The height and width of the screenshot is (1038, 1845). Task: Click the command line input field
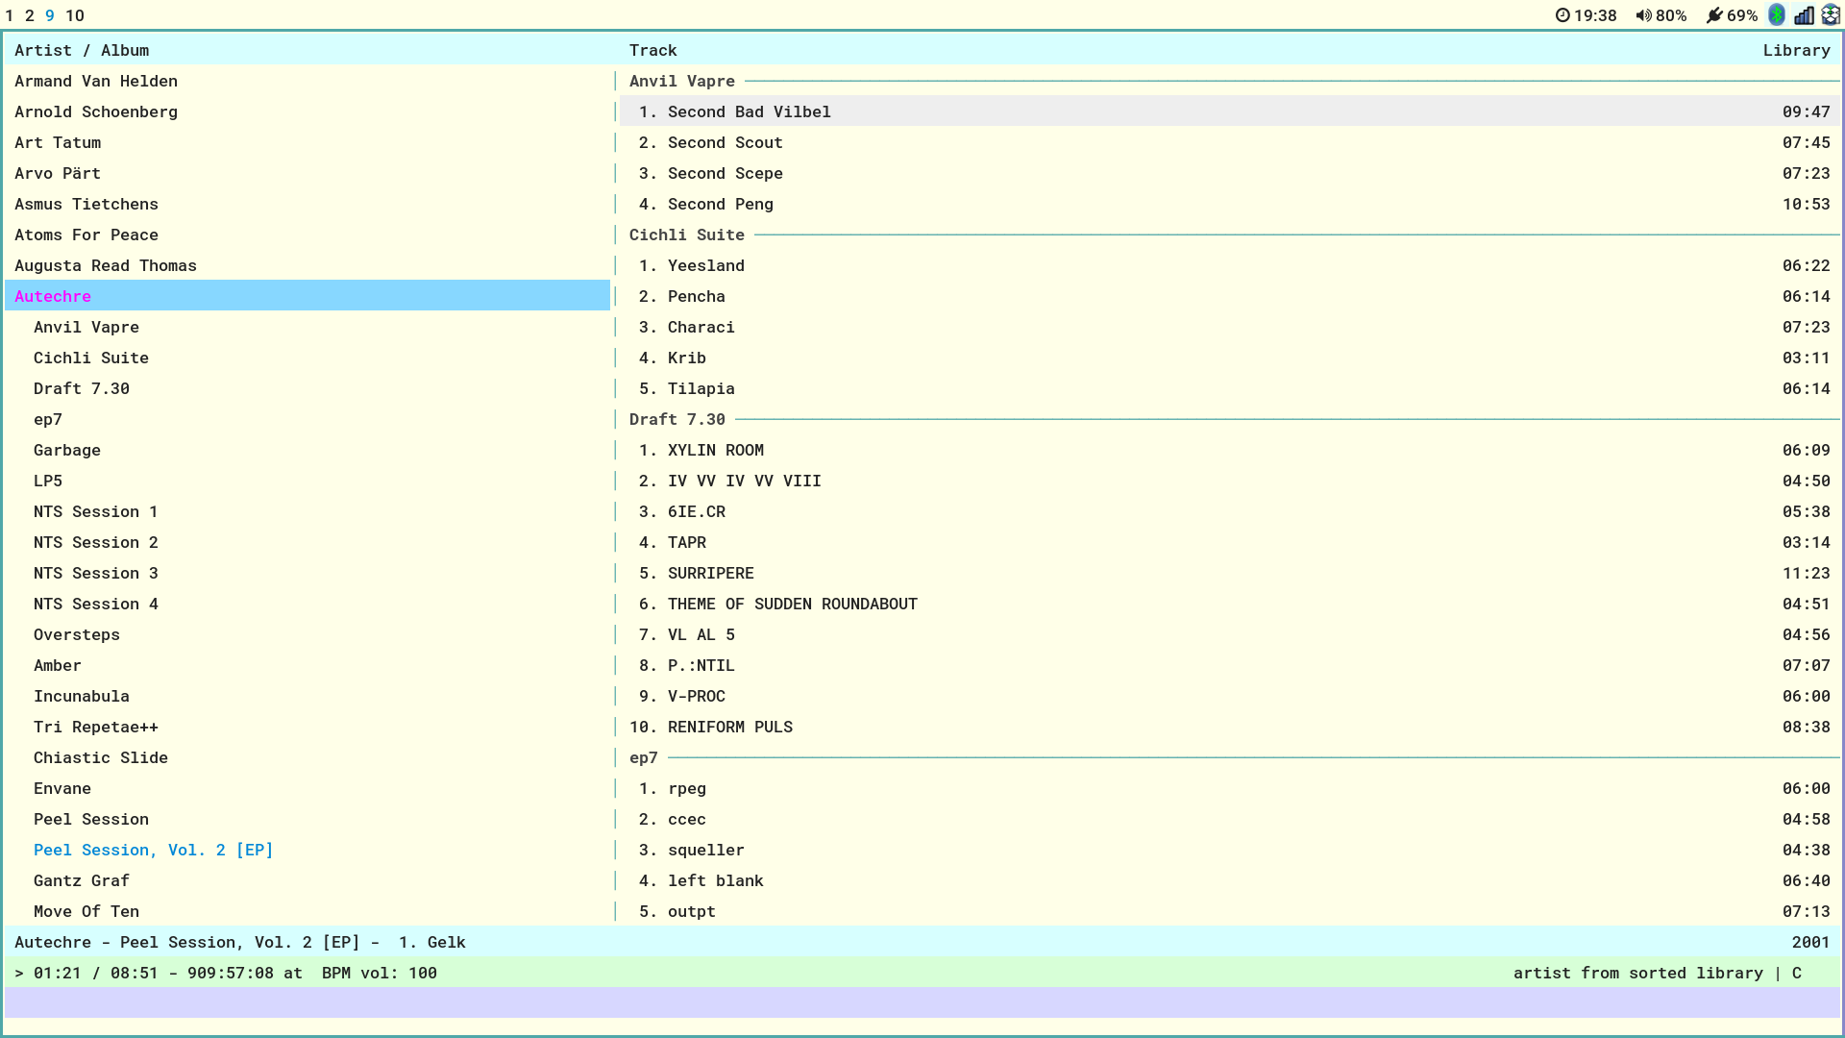point(922,1002)
